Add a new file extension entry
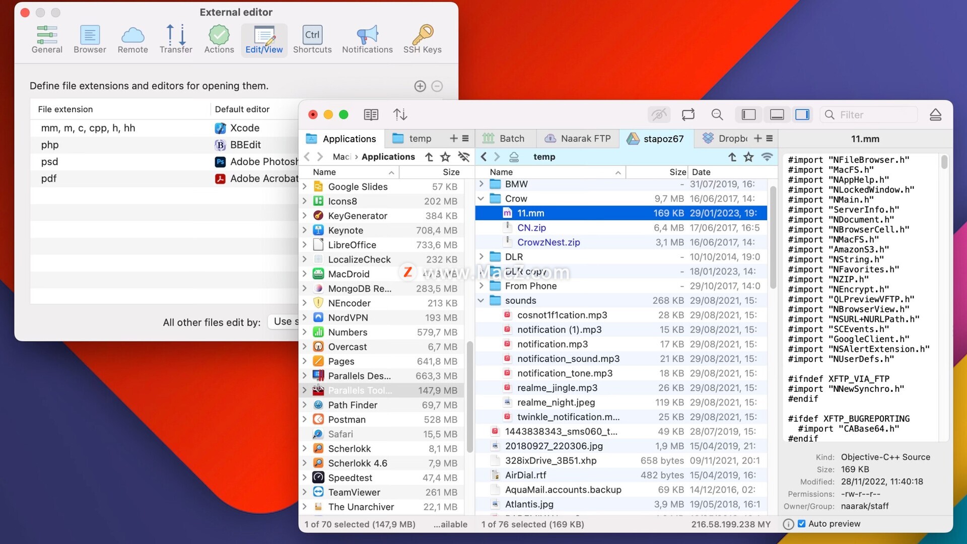This screenshot has height=544, width=967. tap(420, 86)
